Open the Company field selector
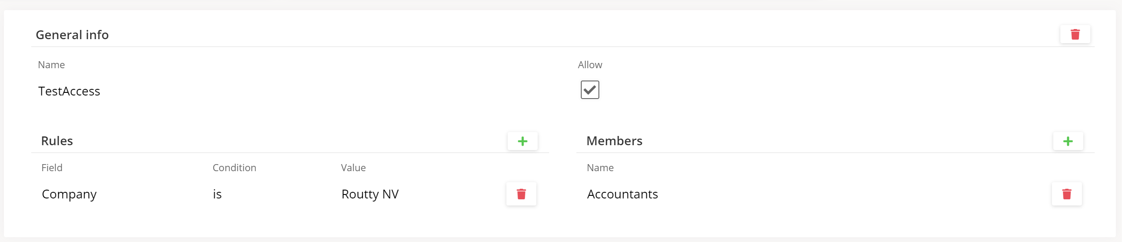 69,194
